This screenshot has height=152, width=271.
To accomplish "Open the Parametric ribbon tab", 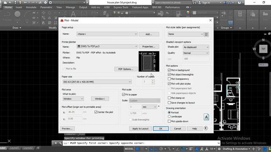I will point(46,8).
